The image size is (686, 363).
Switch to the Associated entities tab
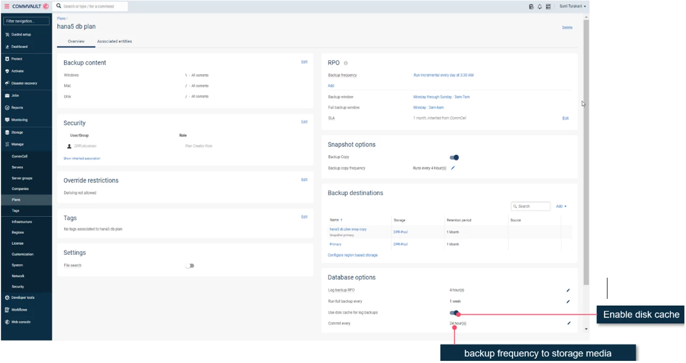pos(115,41)
